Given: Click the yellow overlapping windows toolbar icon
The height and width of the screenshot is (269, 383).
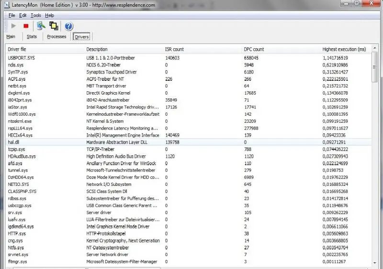Looking at the screenshot, I should (x=54, y=26).
